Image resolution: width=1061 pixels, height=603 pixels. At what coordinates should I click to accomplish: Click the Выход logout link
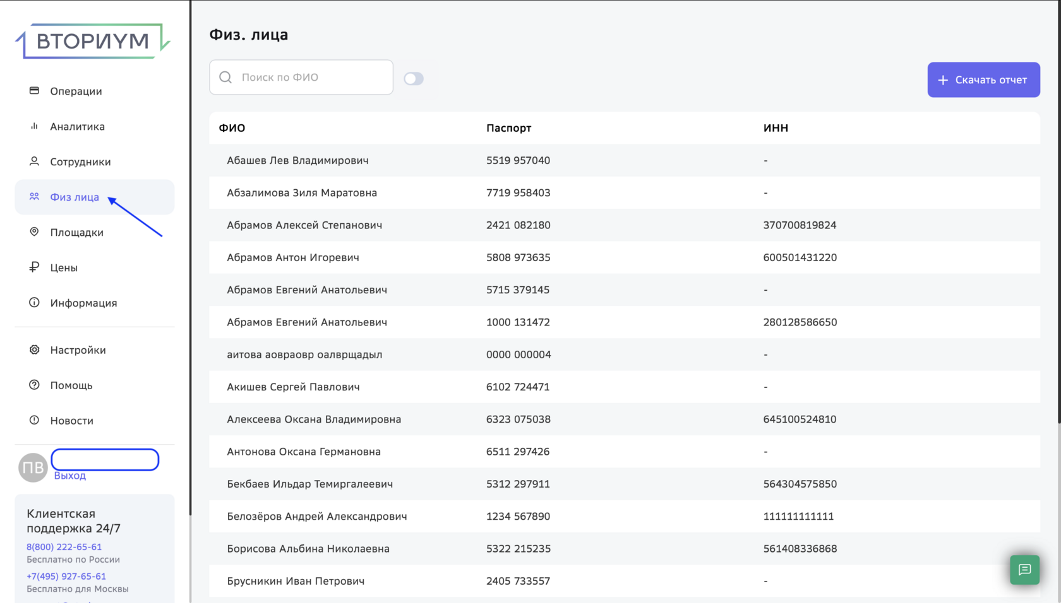[70, 476]
